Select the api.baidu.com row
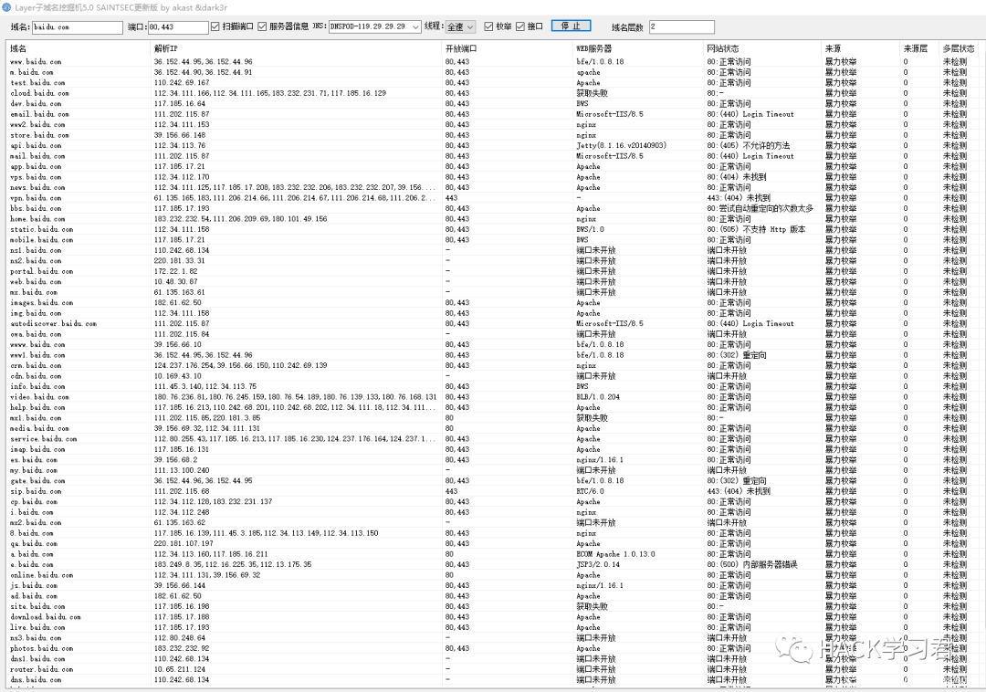Viewport: 986px width, 692px height. pos(493,145)
